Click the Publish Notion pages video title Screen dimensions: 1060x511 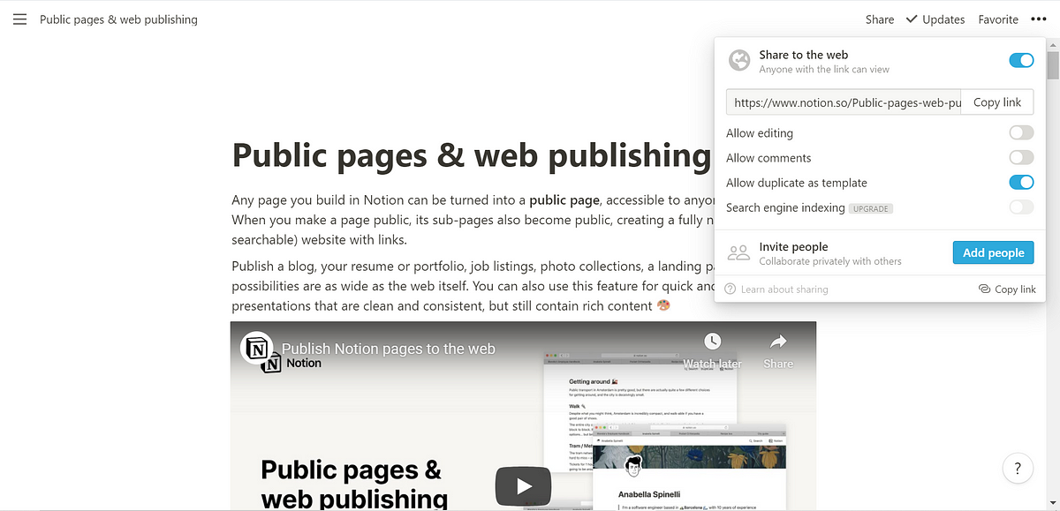(389, 349)
